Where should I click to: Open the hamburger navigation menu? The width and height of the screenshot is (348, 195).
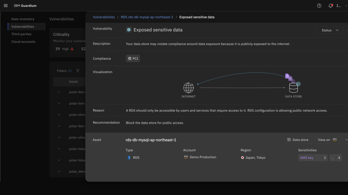click(6, 6)
